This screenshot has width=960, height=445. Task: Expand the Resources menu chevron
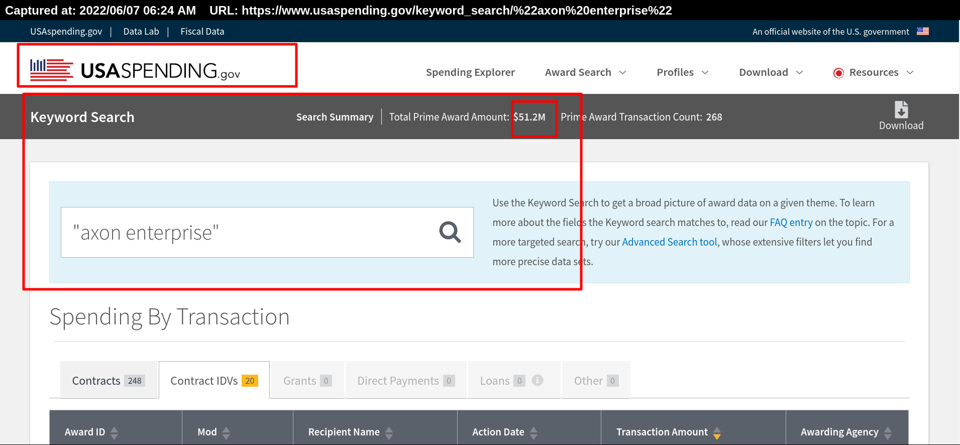pos(910,73)
